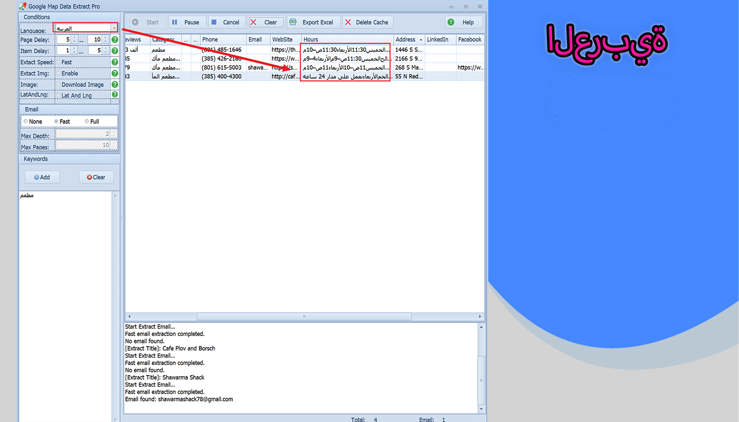
Task: Select phone cell (385) 400-4300
Action: [223, 76]
